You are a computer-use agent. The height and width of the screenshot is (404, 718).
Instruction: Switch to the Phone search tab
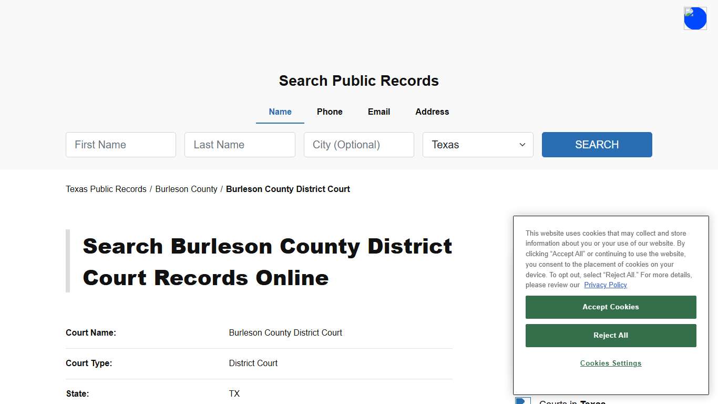coord(330,112)
